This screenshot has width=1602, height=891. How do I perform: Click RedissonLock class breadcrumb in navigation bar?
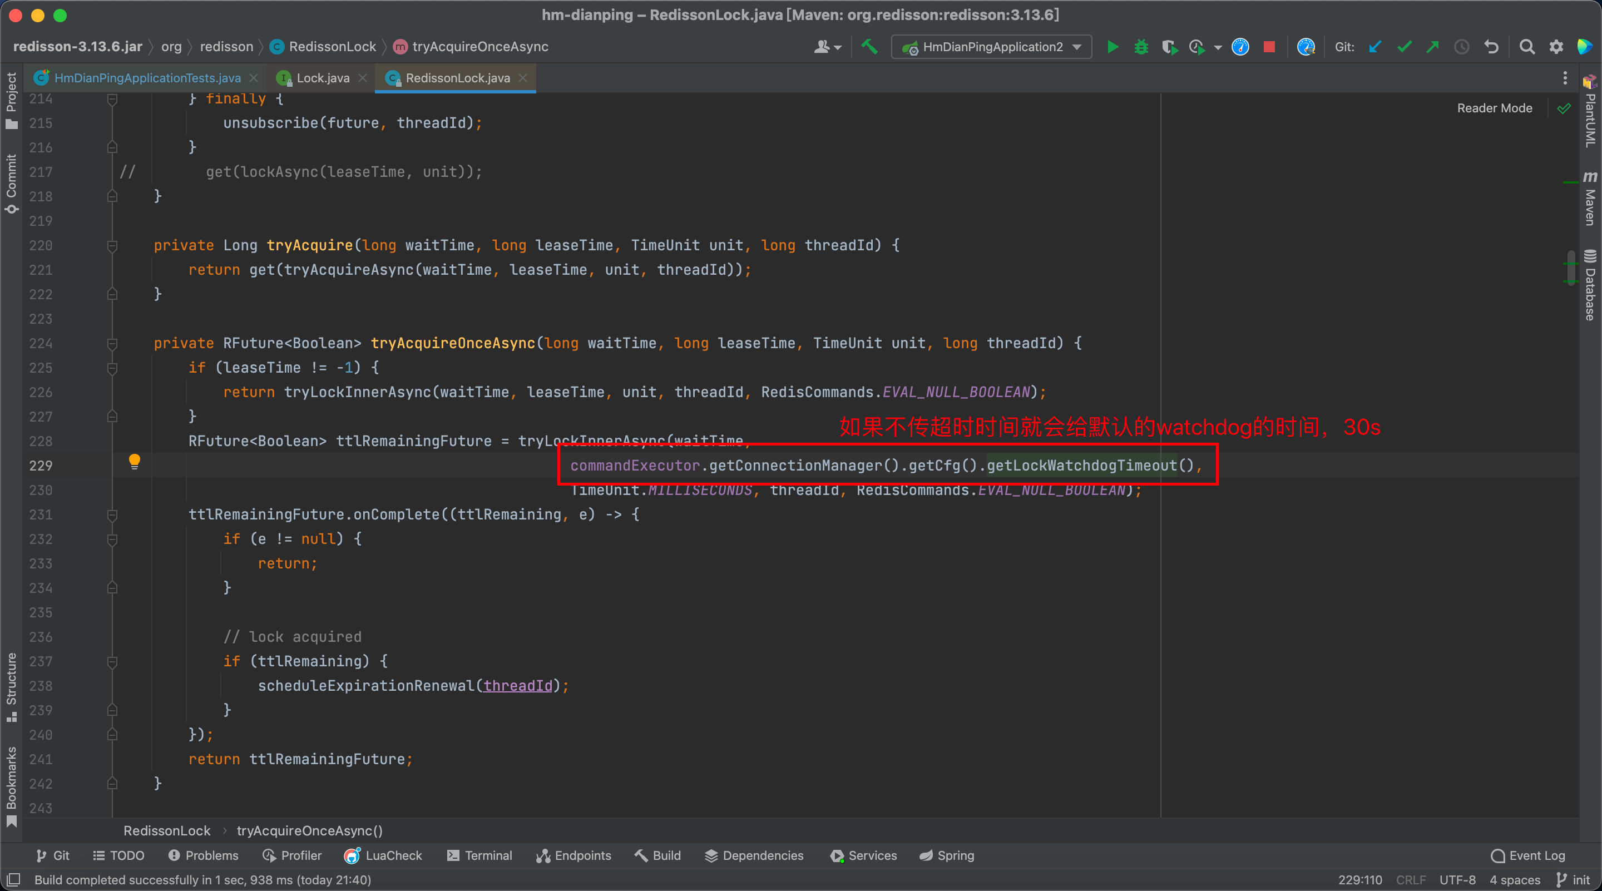point(324,47)
